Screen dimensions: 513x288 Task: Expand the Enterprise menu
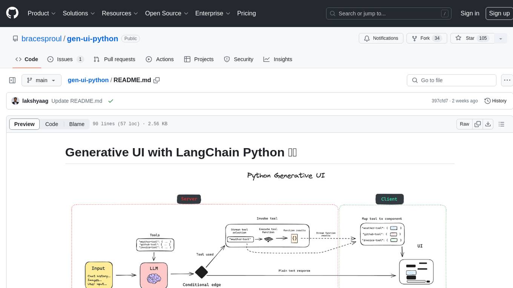click(212, 13)
